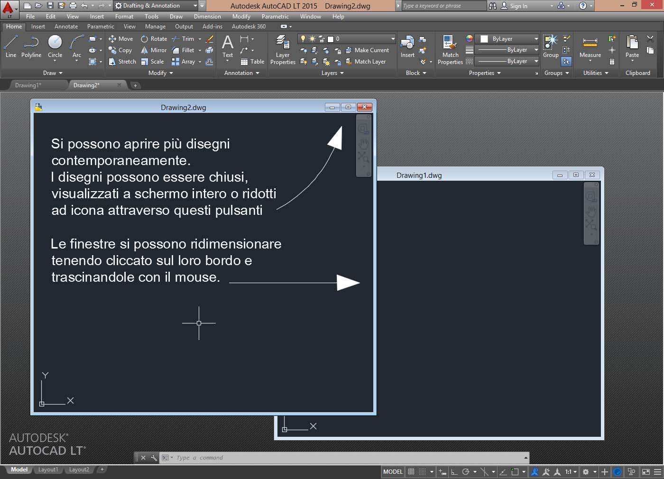Click the Cut scissors icon
Screen dimensions: 664x479
tap(650, 39)
